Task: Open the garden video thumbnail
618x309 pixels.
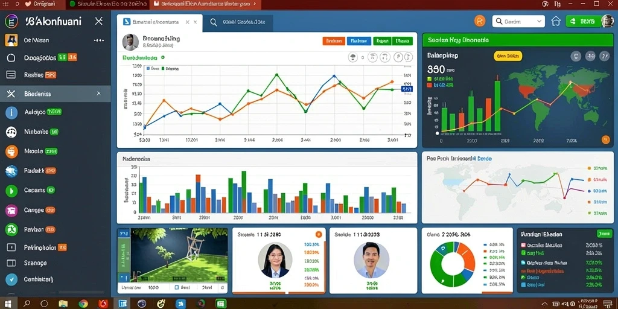Action: 179,255
